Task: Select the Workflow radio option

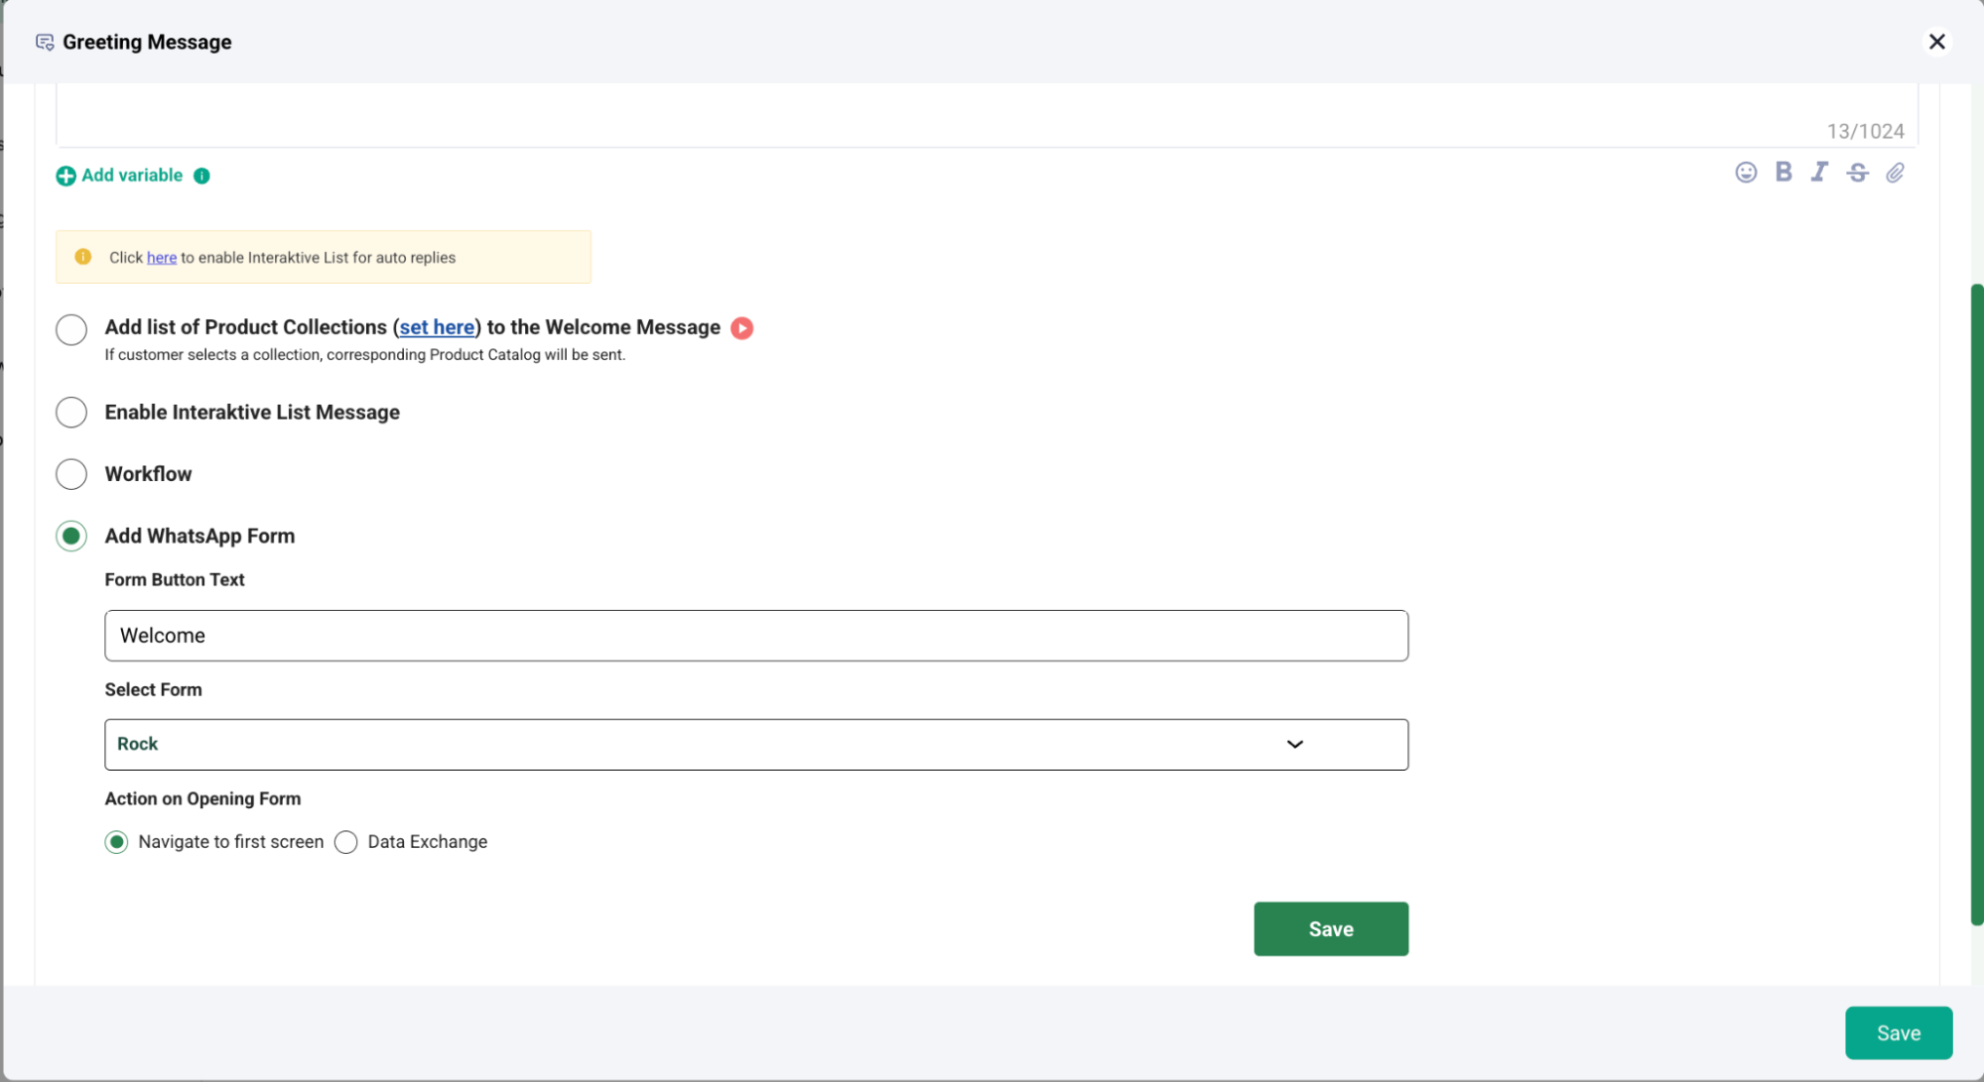Action: point(70,474)
